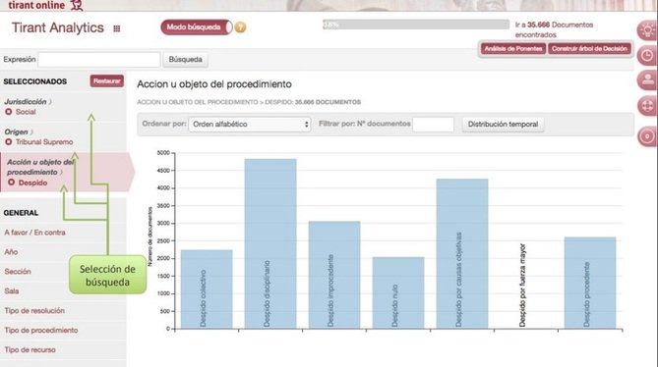
Task: Click the Despido improcedente bar
Action: point(334,275)
